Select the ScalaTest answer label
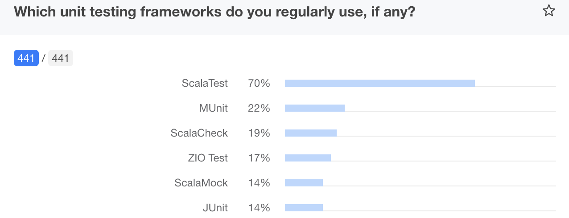569x218 pixels. click(x=205, y=83)
